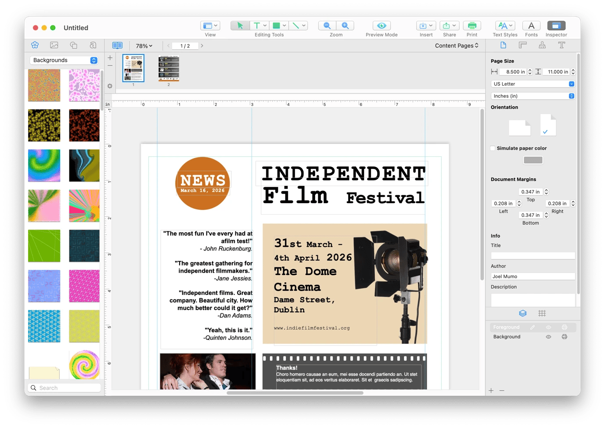
Task: Toggle Background layer visibility eye
Action: pos(548,337)
